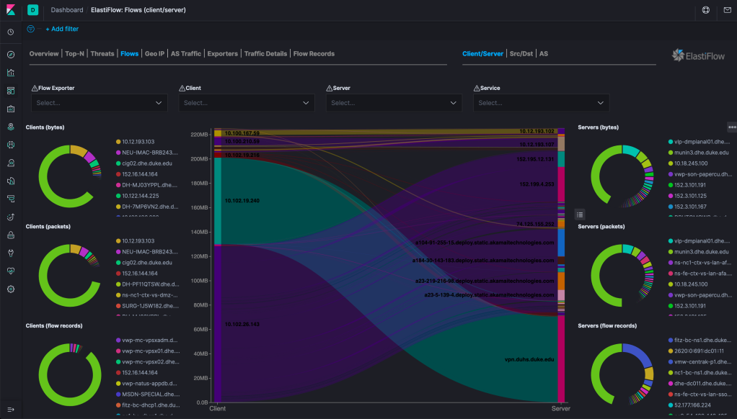Open Maps from the sidebar
Screen dimensions: 737x419
coord(11,127)
